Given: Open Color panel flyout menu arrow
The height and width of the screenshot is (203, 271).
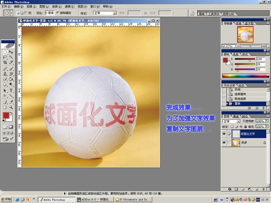Looking at the screenshot, I should [x=268, y=54].
